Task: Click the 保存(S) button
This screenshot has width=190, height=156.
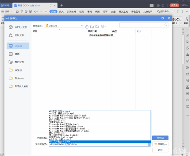Action: [x=160, y=138]
